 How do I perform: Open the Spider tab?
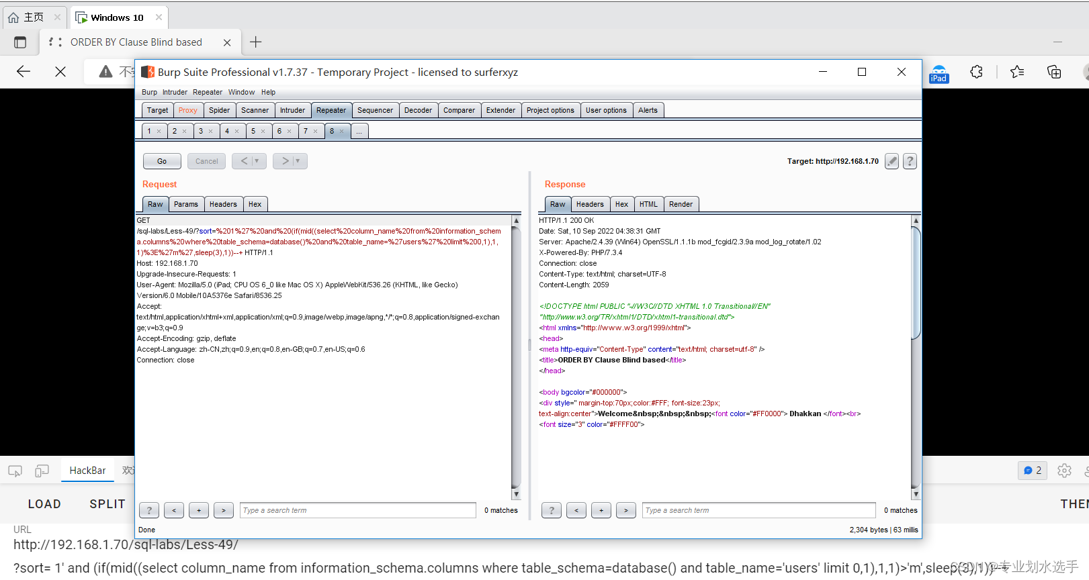coord(219,110)
